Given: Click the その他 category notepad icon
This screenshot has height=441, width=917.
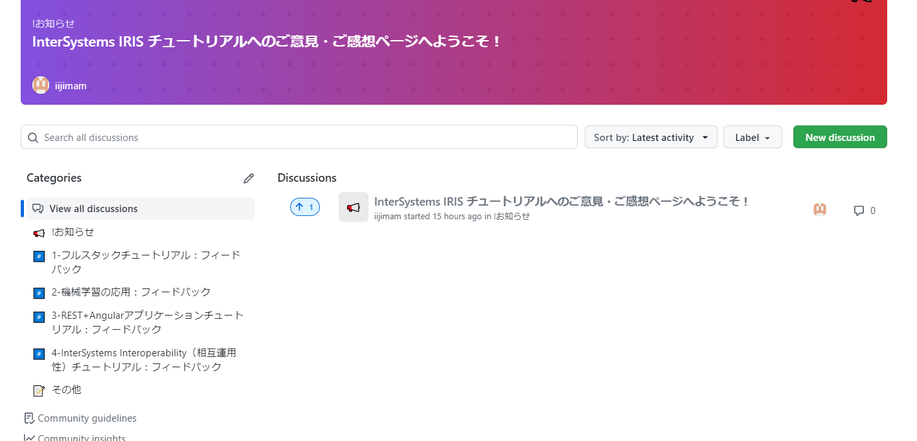Looking at the screenshot, I should [x=39, y=391].
